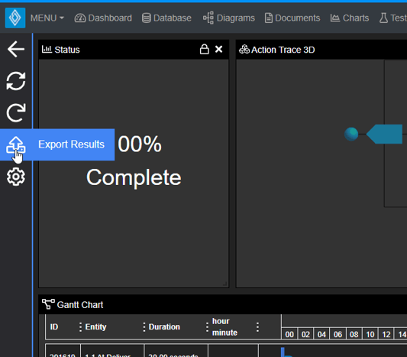Click the Gantt Chart panel icon
Screen dimensions: 407x357
click(x=48, y=304)
